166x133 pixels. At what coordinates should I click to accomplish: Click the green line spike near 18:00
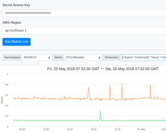[100, 111]
